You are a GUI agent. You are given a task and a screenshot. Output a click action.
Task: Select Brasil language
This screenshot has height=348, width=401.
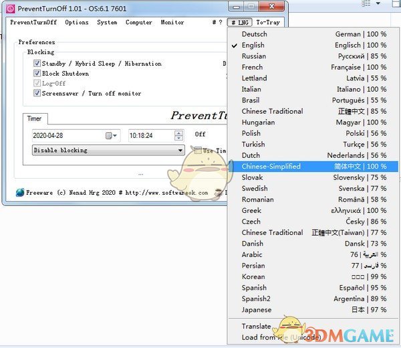click(313, 100)
